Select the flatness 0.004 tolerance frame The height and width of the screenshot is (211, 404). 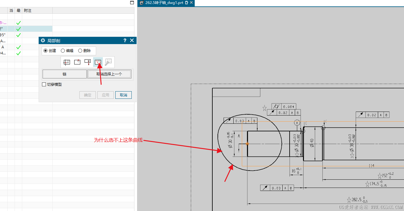pyautogui.click(x=284, y=107)
